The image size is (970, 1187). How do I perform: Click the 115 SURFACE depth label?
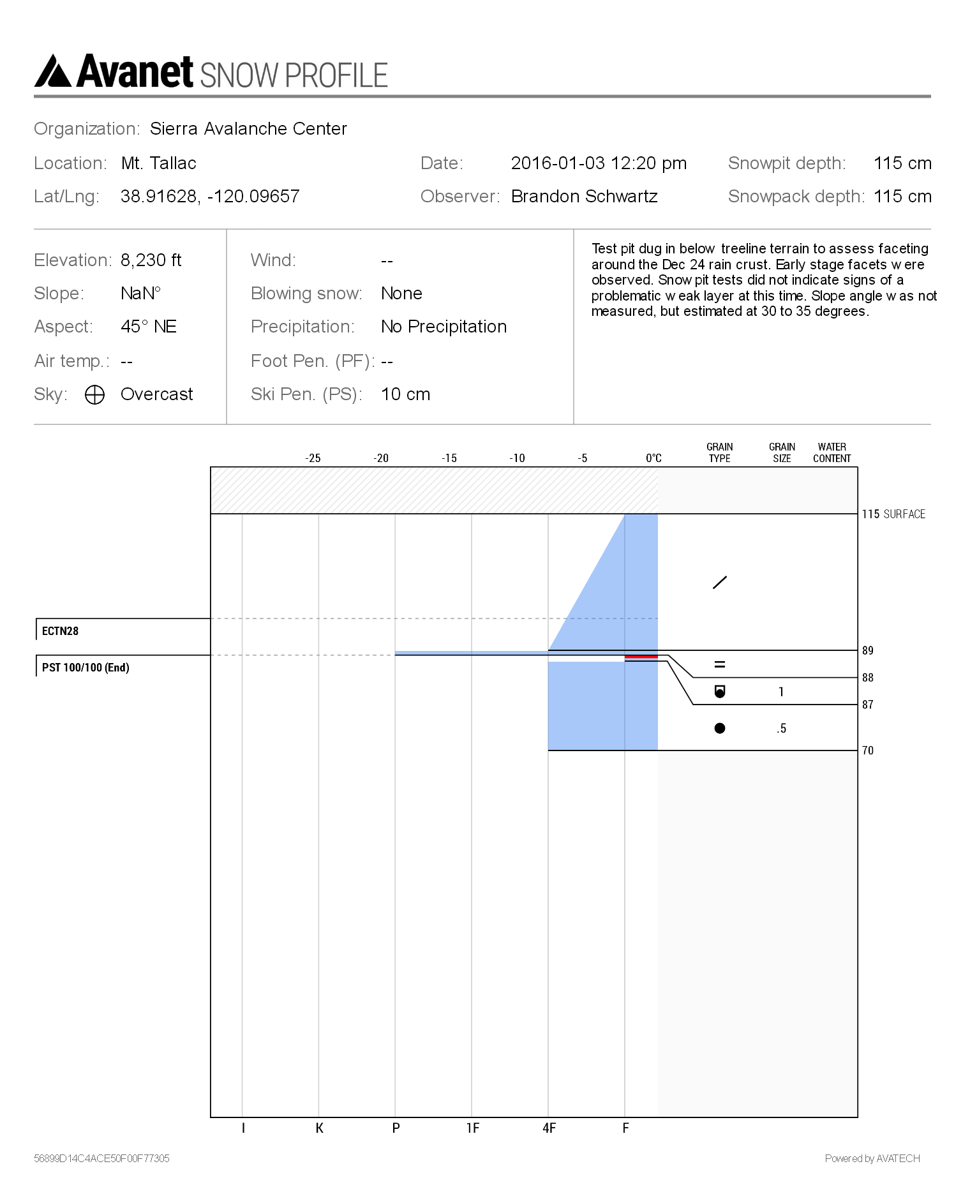click(x=893, y=514)
